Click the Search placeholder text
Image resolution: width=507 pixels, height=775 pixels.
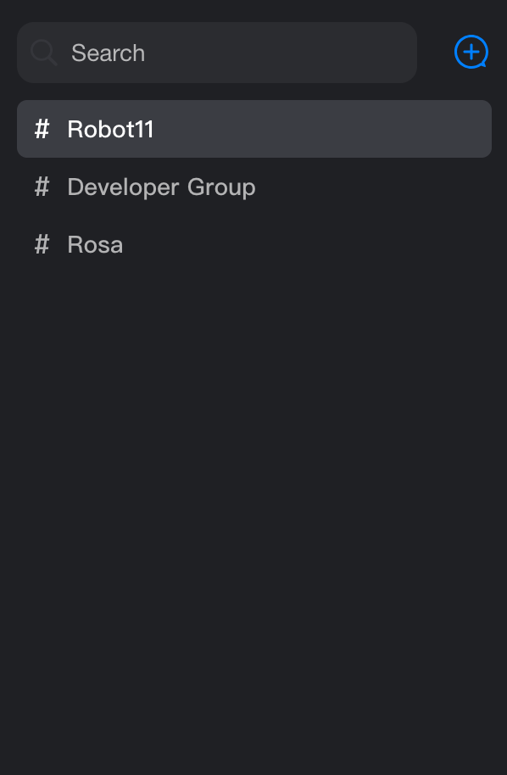click(x=109, y=53)
